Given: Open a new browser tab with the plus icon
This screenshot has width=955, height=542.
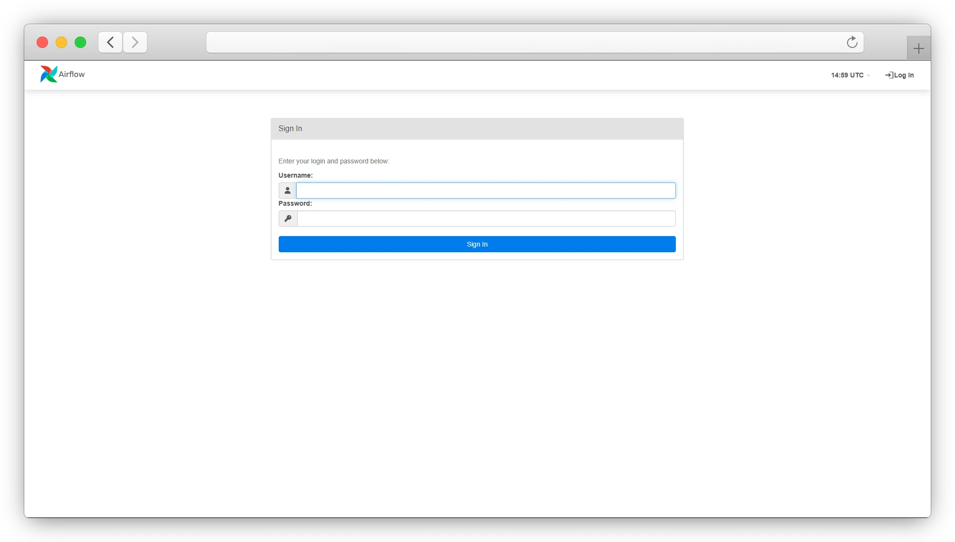Looking at the screenshot, I should [918, 48].
